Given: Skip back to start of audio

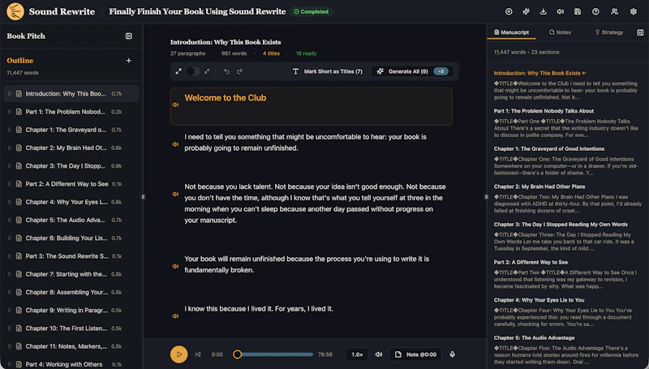Looking at the screenshot, I should tap(198, 354).
